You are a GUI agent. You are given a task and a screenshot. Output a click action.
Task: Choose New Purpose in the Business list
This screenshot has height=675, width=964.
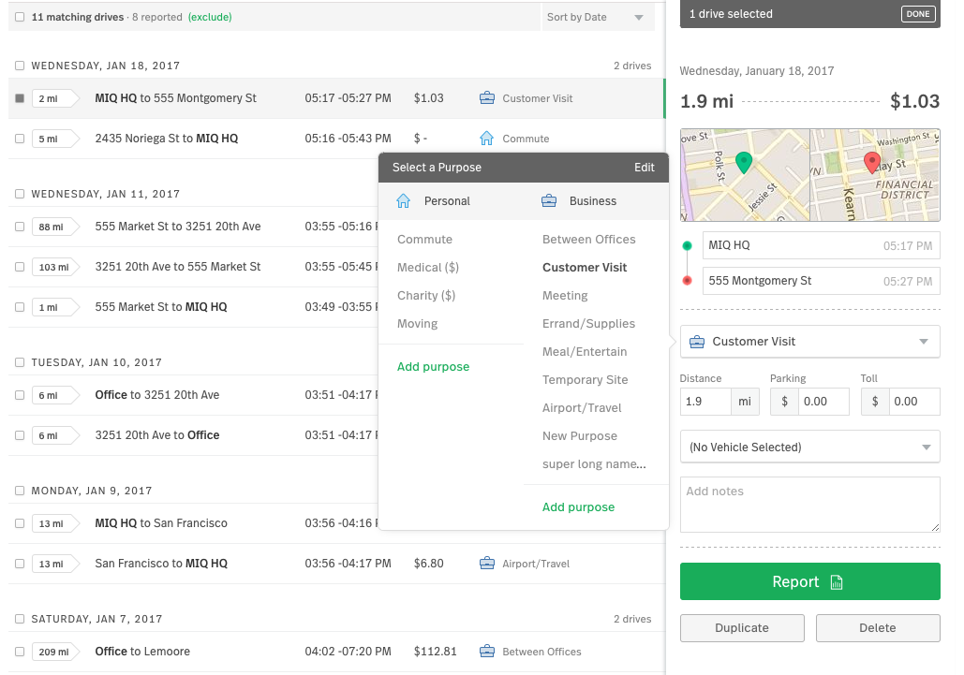[x=580, y=436]
